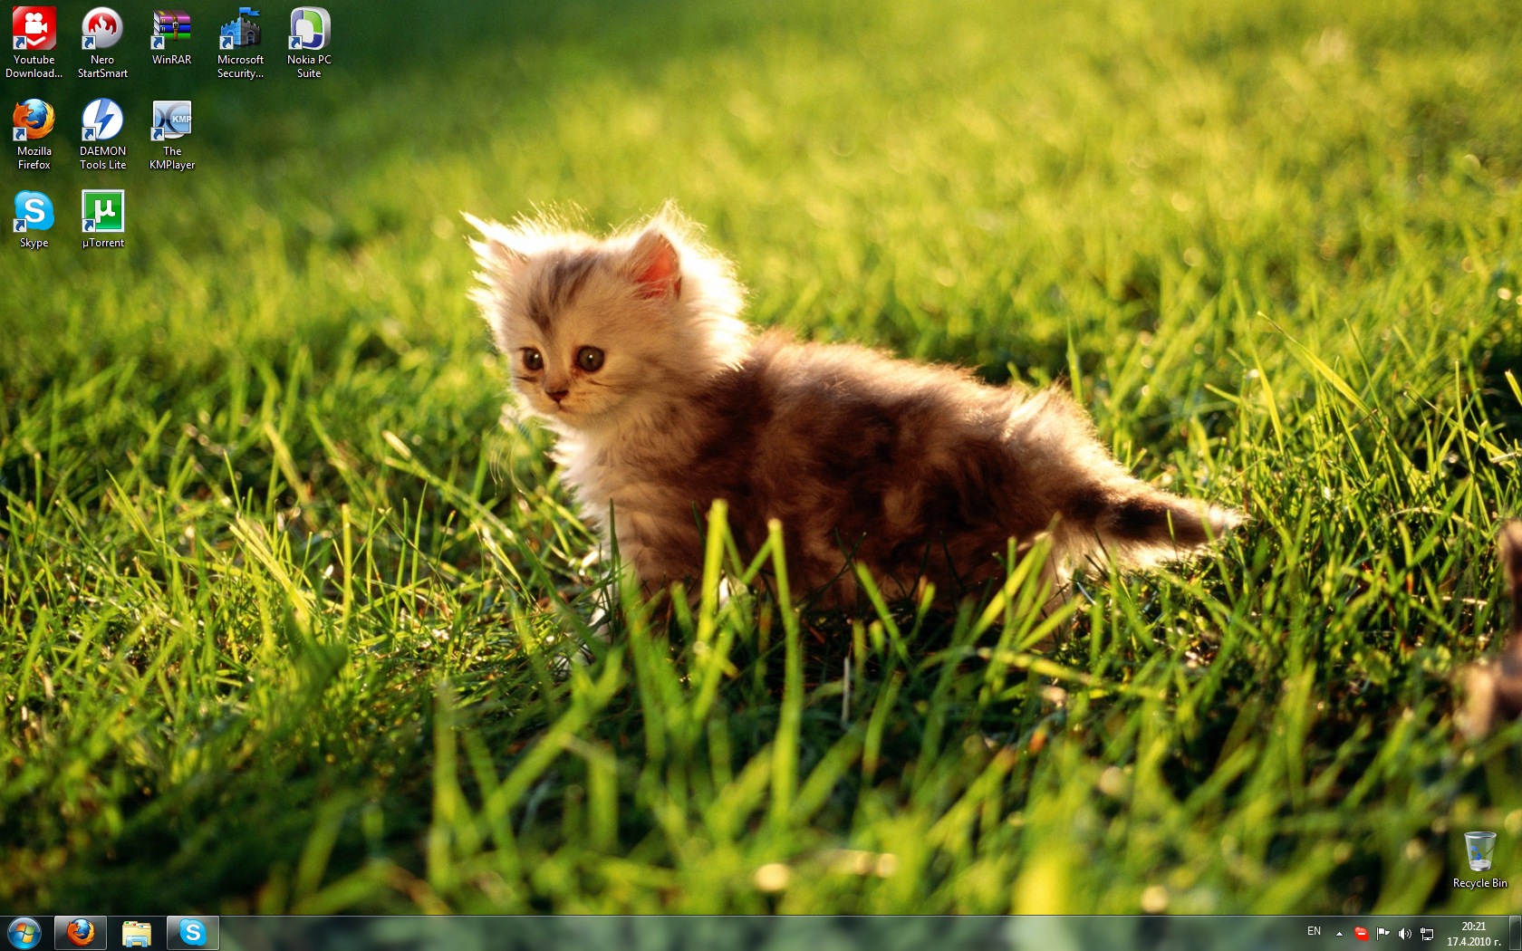Select the µTorrent desktop icon
The height and width of the screenshot is (951, 1522).
pos(102,219)
